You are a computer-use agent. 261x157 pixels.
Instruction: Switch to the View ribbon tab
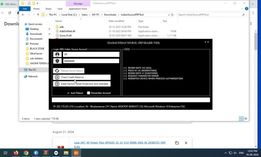coord(60,9)
